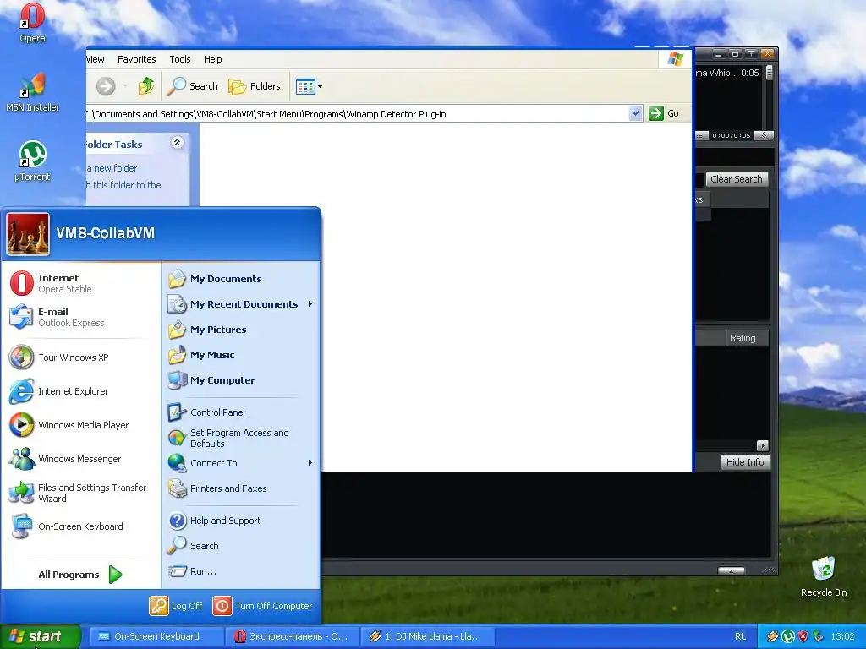Screen dimensions: 866x649
Task: Open the Help menu in Explorer
Action: tap(212, 59)
